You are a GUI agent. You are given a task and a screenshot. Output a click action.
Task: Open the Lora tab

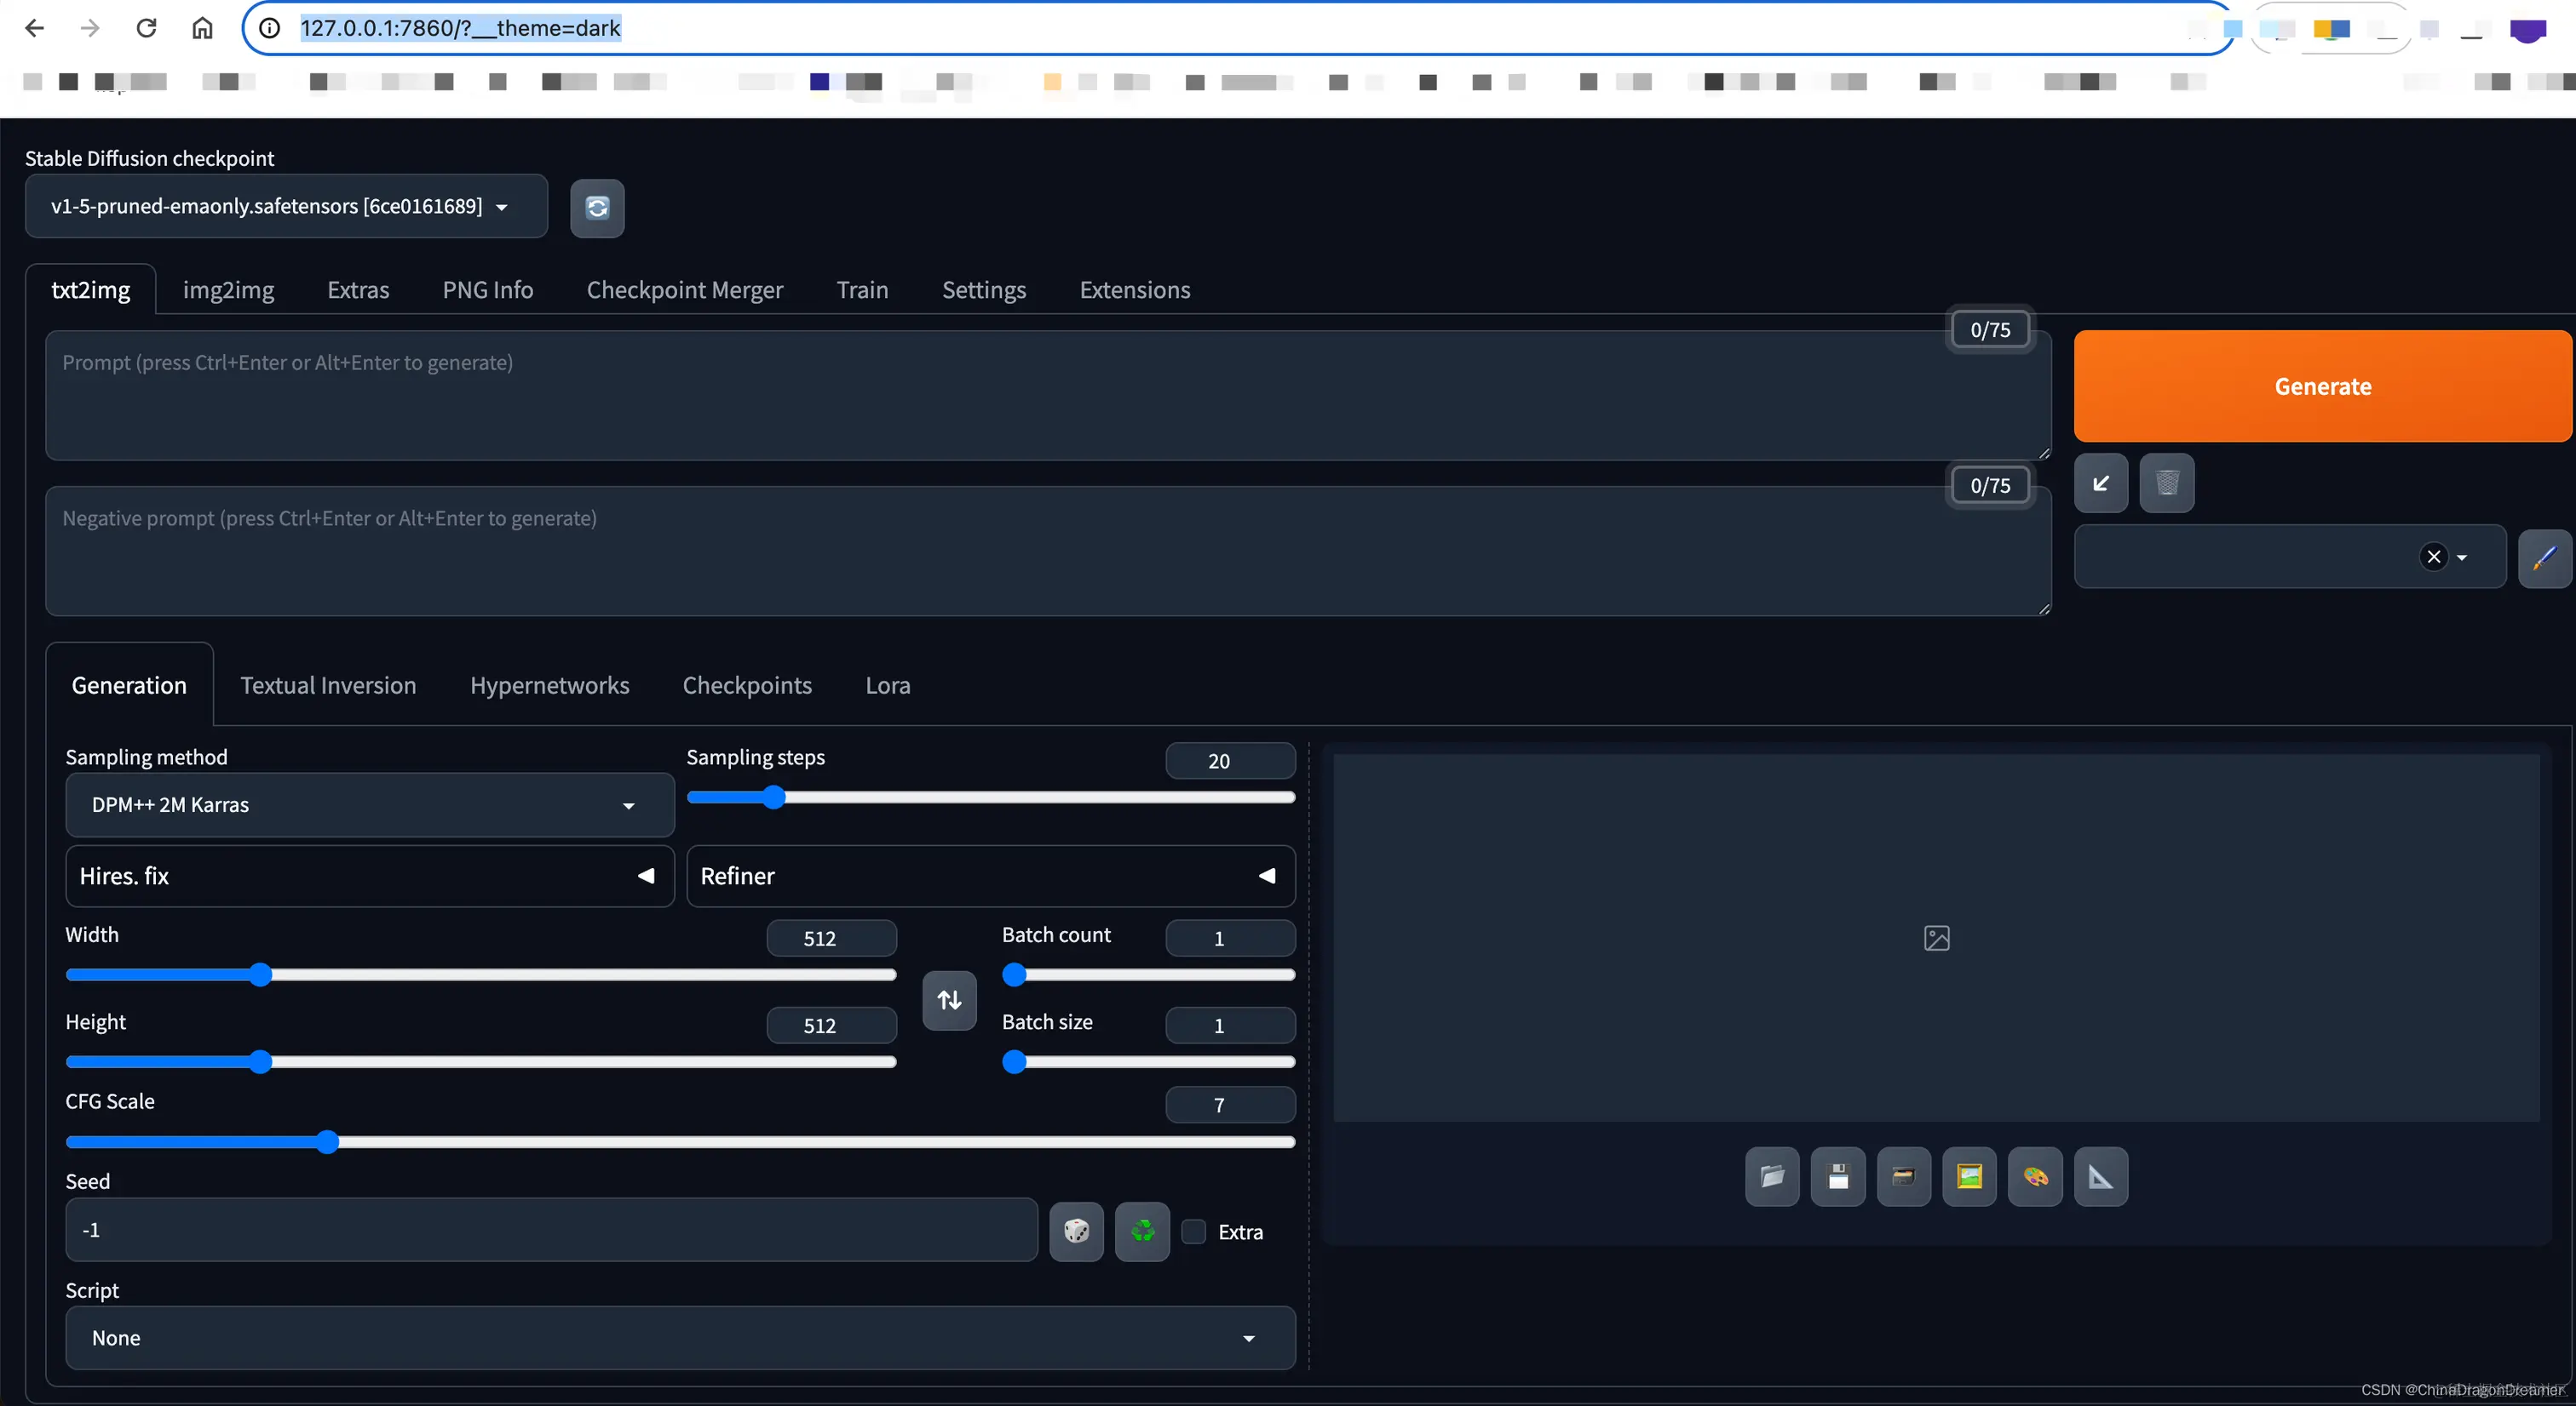(887, 685)
